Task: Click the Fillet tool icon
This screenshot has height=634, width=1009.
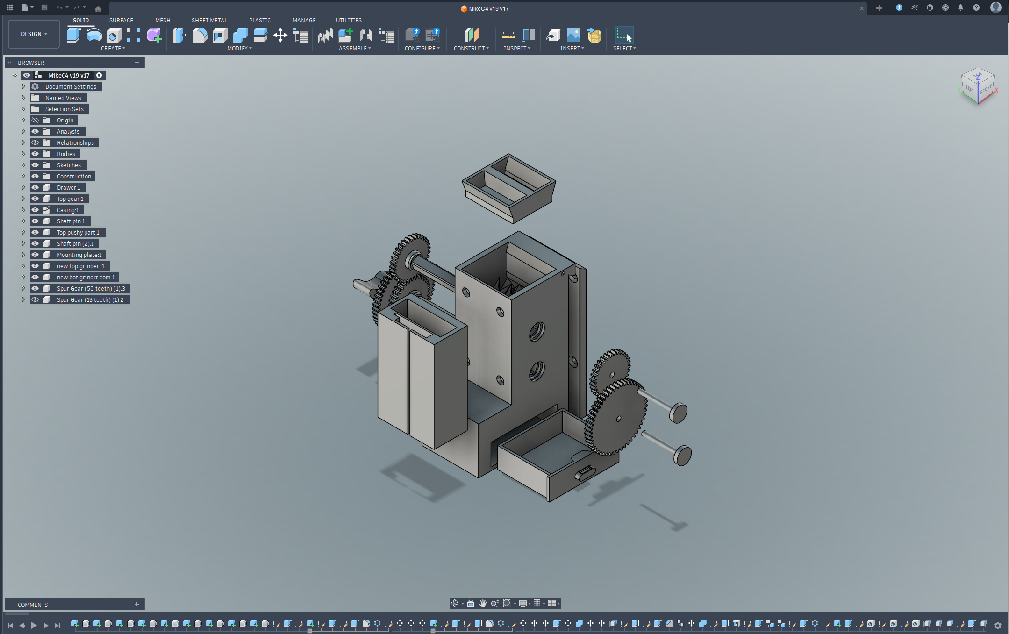Action: (x=200, y=35)
